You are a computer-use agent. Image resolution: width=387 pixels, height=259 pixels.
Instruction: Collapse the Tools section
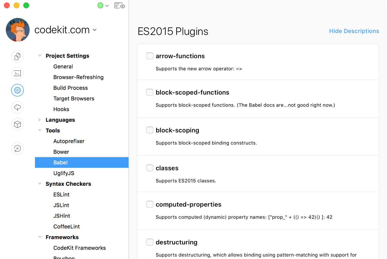[40, 130]
